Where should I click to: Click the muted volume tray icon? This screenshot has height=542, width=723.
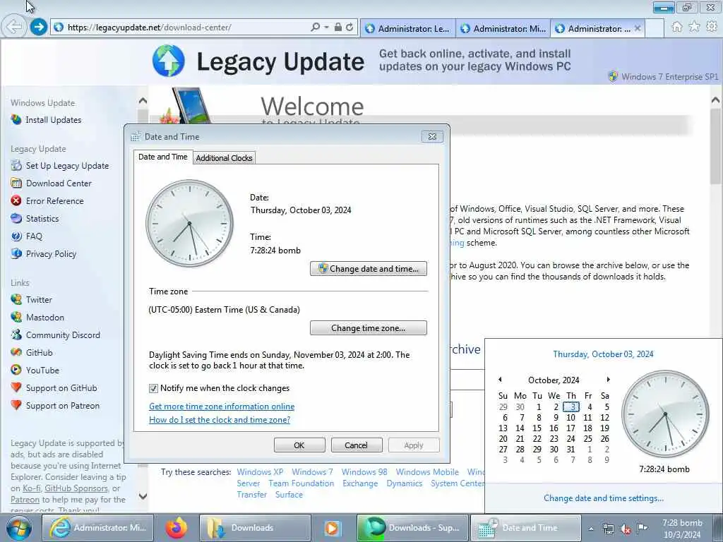(x=626, y=529)
